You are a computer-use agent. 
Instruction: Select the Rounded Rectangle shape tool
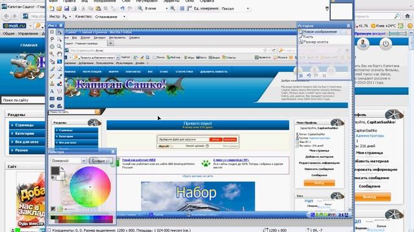(60, 99)
